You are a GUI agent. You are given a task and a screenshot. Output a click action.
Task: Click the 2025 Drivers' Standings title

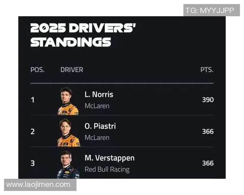point(83,35)
